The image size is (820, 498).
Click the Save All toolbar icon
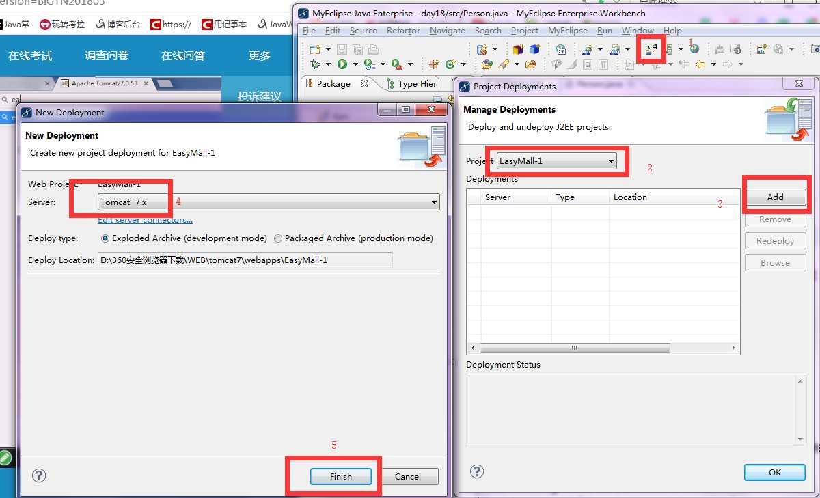tap(357, 49)
